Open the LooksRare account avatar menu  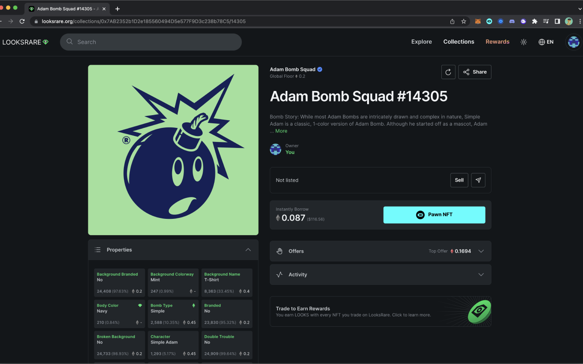coord(573,42)
